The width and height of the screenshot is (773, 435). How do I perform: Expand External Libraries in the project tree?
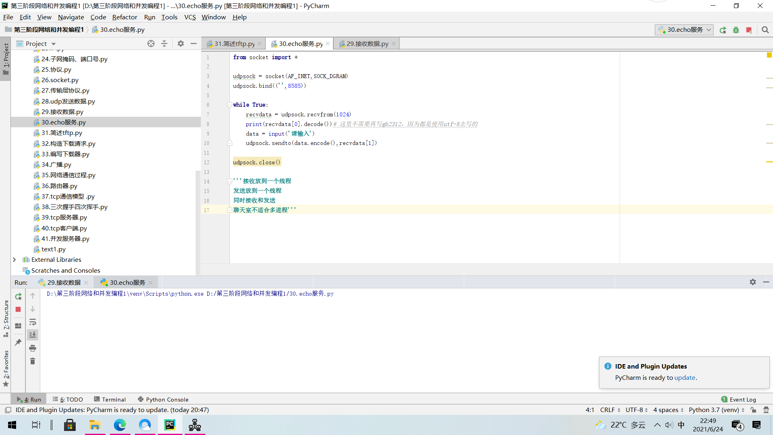click(14, 260)
